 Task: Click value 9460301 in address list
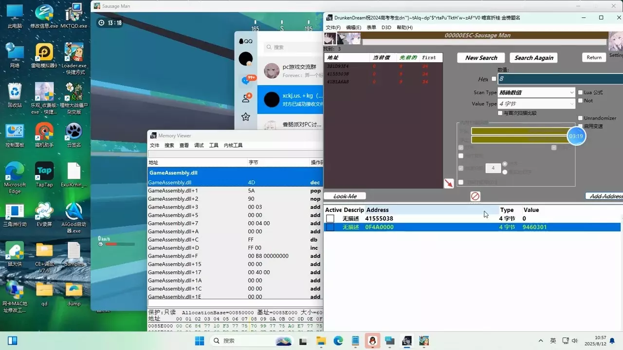point(534,227)
